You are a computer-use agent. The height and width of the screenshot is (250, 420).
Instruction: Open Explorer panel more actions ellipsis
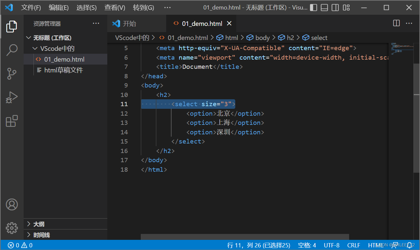[x=96, y=23]
